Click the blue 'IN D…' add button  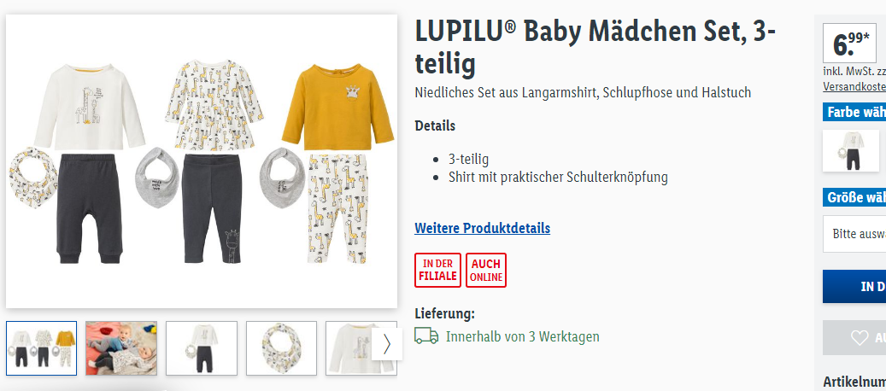tap(854, 286)
